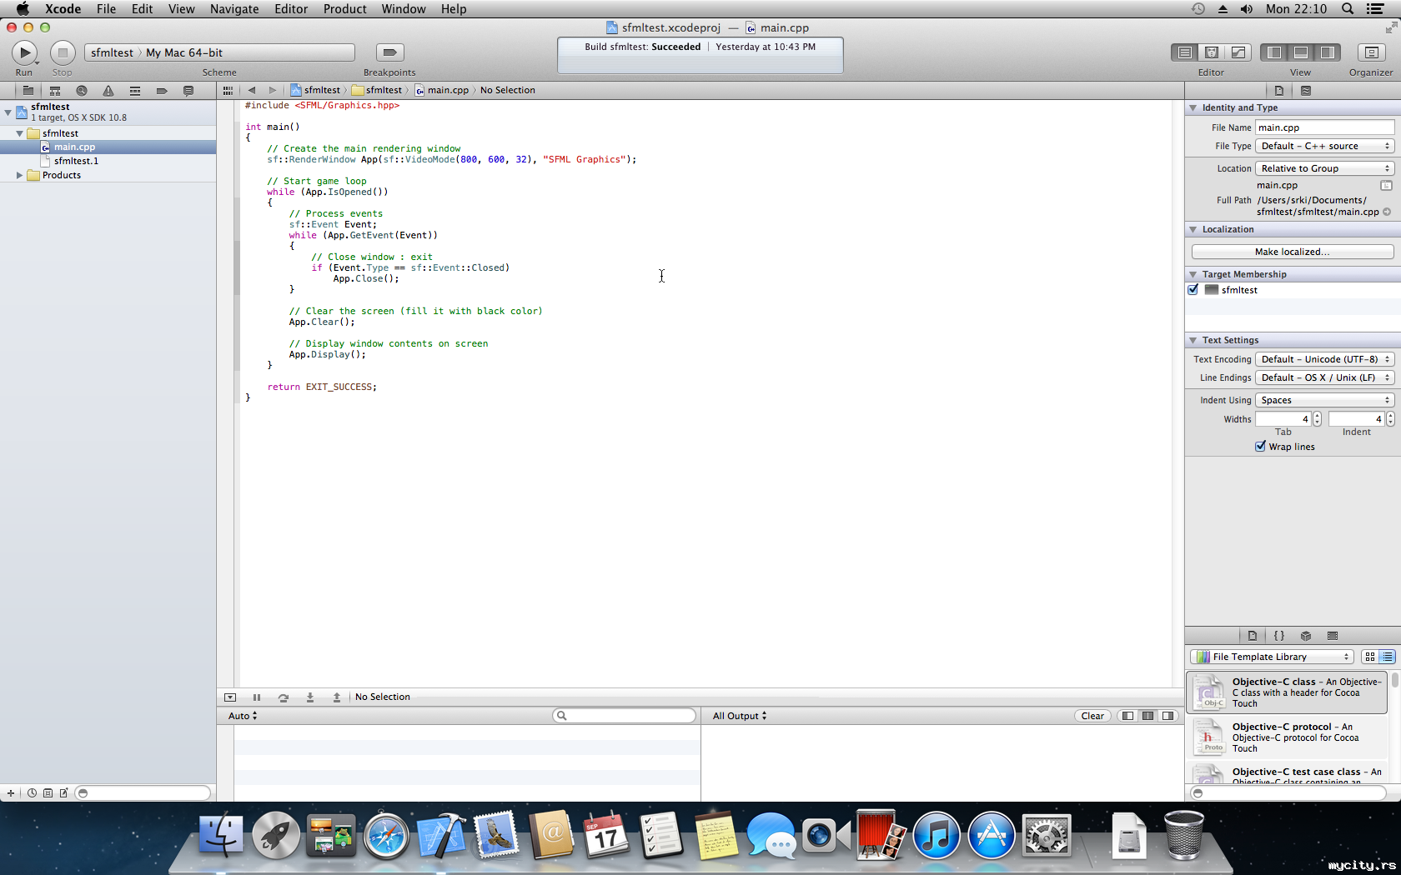1401x875 pixels.
Task: Show the issue navigator
Action: [x=108, y=91]
